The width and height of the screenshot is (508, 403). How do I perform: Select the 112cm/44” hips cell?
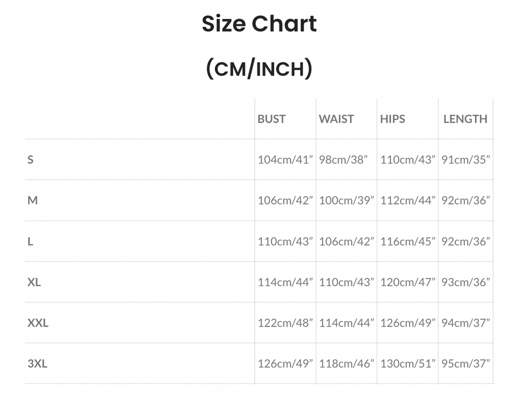(x=408, y=200)
